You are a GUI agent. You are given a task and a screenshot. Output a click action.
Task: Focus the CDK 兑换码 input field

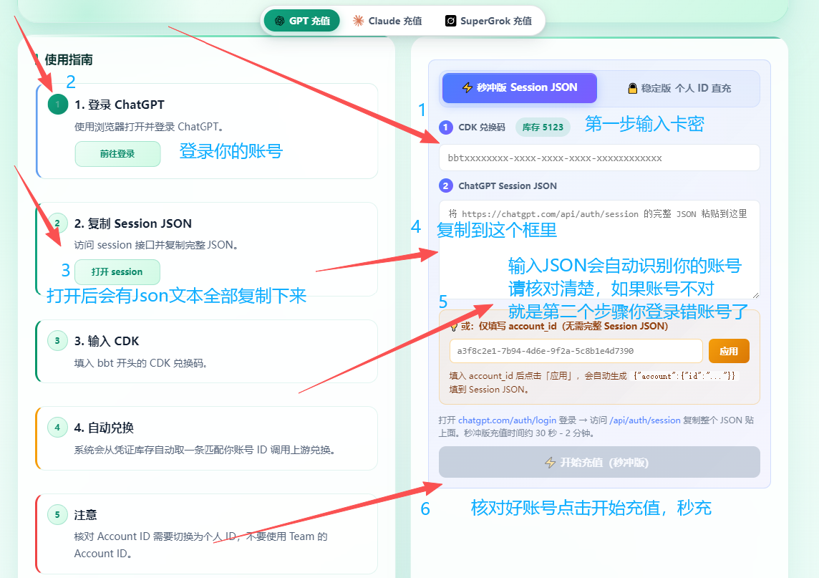point(599,158)
